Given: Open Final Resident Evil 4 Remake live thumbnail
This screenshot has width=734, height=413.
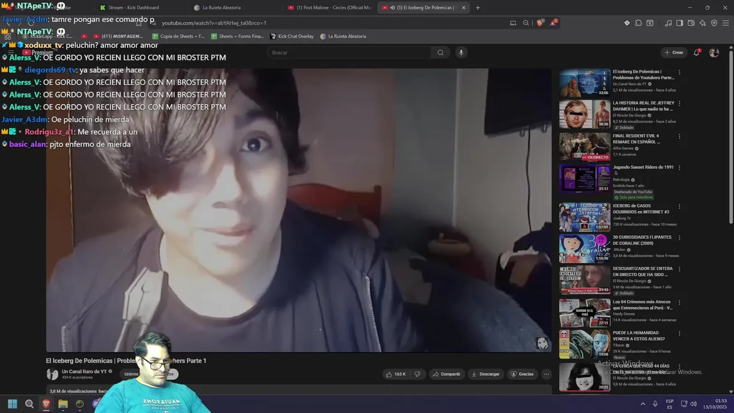Looking at the screenshot, I should [585, 147].
